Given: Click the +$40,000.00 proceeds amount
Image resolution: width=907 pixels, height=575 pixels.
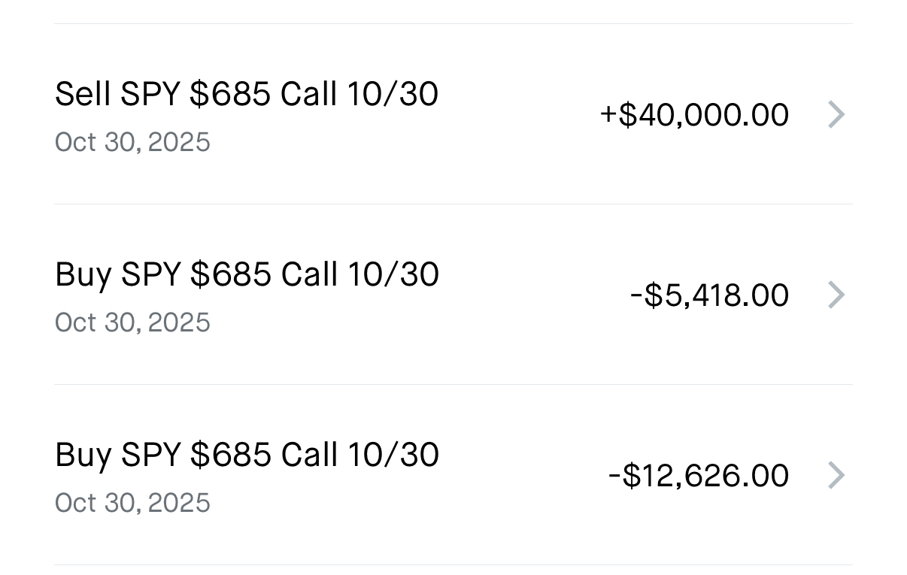Looking at the screenshot, I should (x=694, y=115).
